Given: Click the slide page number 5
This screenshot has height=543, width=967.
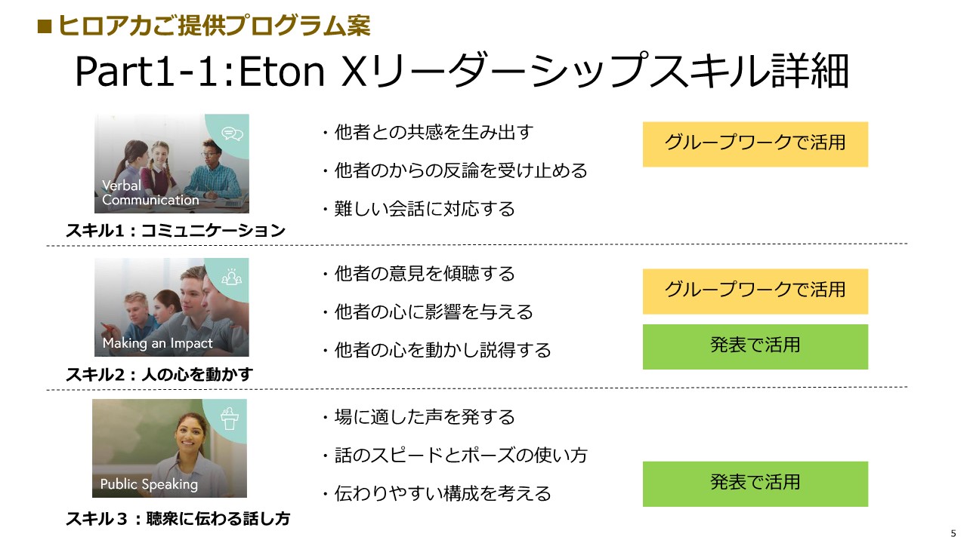Looking at the screenshot, I should point(953,532).
